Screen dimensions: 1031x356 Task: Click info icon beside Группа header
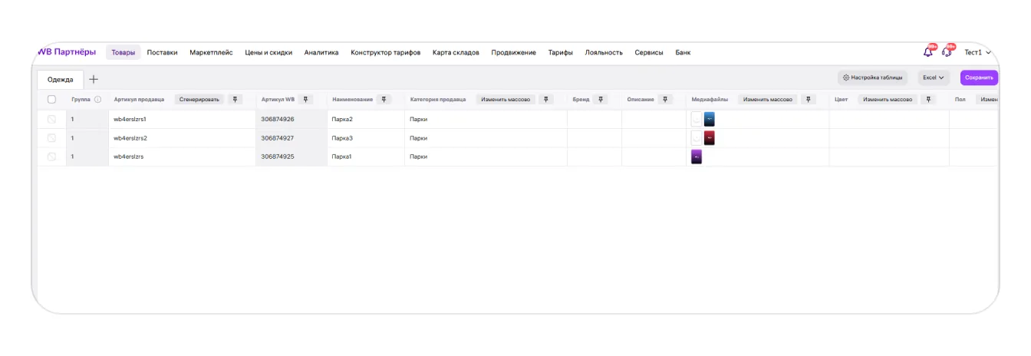pyautogui.click(x=97, y=100)
